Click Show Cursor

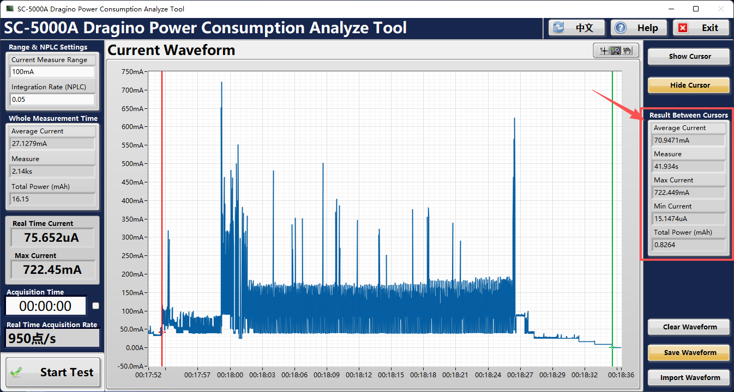688,56
